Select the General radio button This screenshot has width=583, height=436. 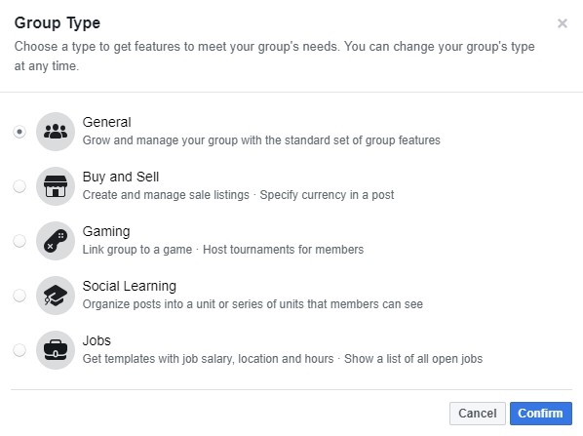(x=19, y=132)
